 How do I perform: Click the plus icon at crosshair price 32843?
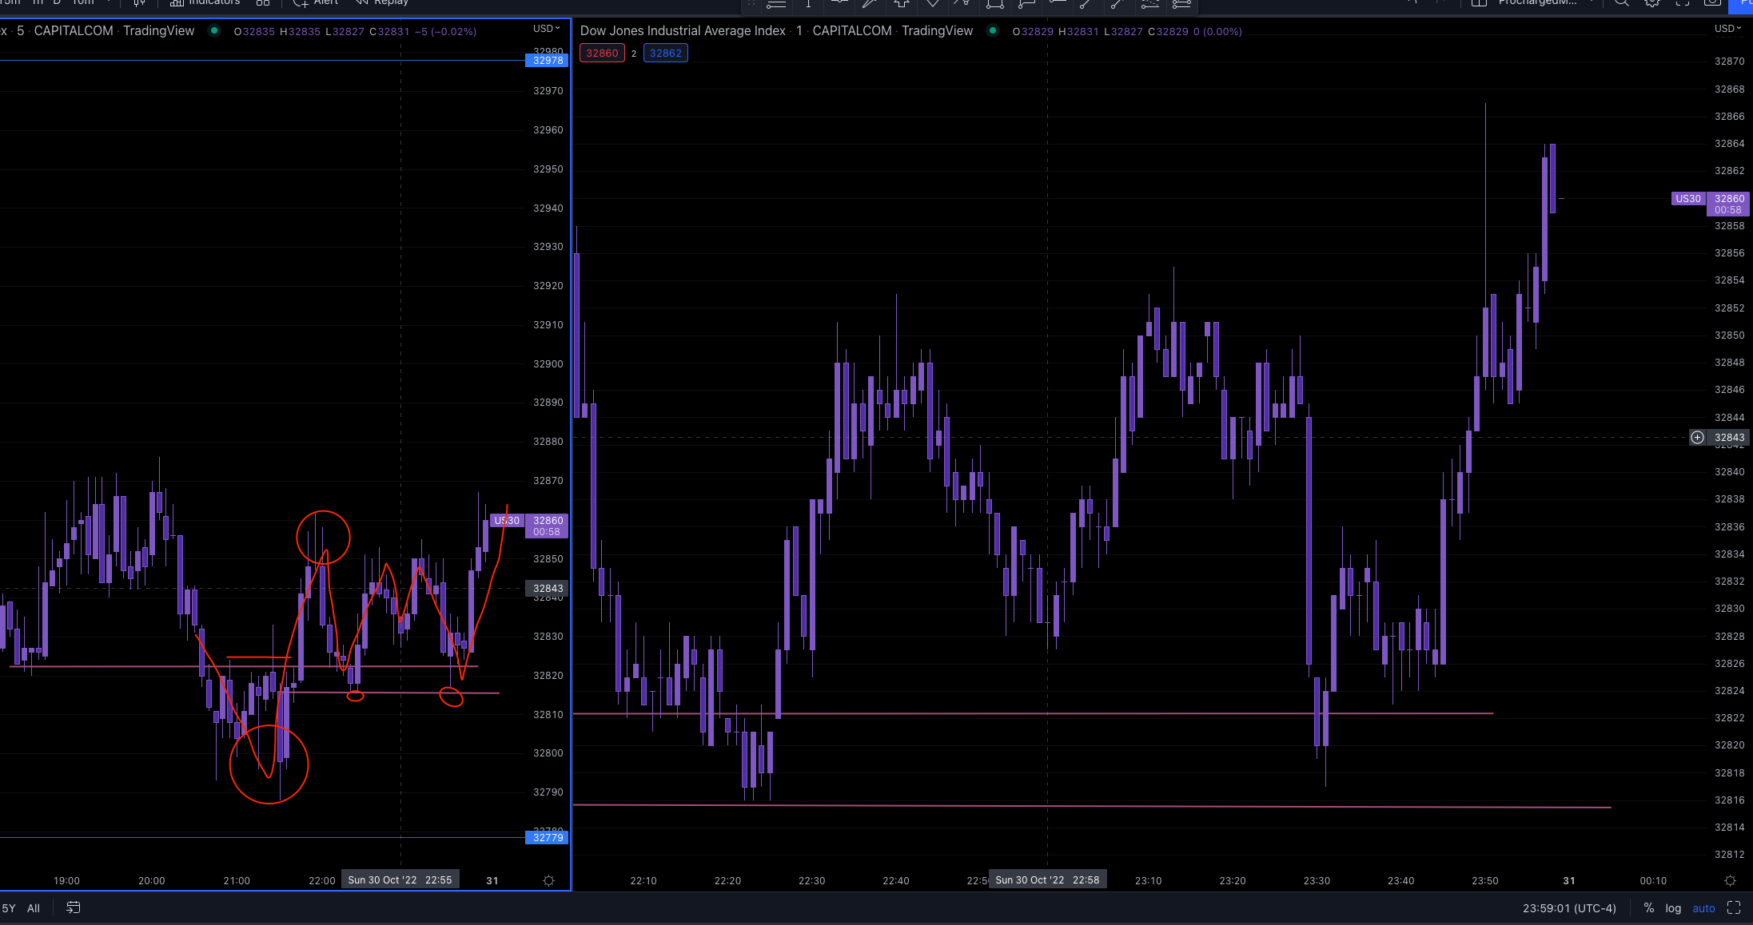pyautogui.click(x=1697, y=437)
